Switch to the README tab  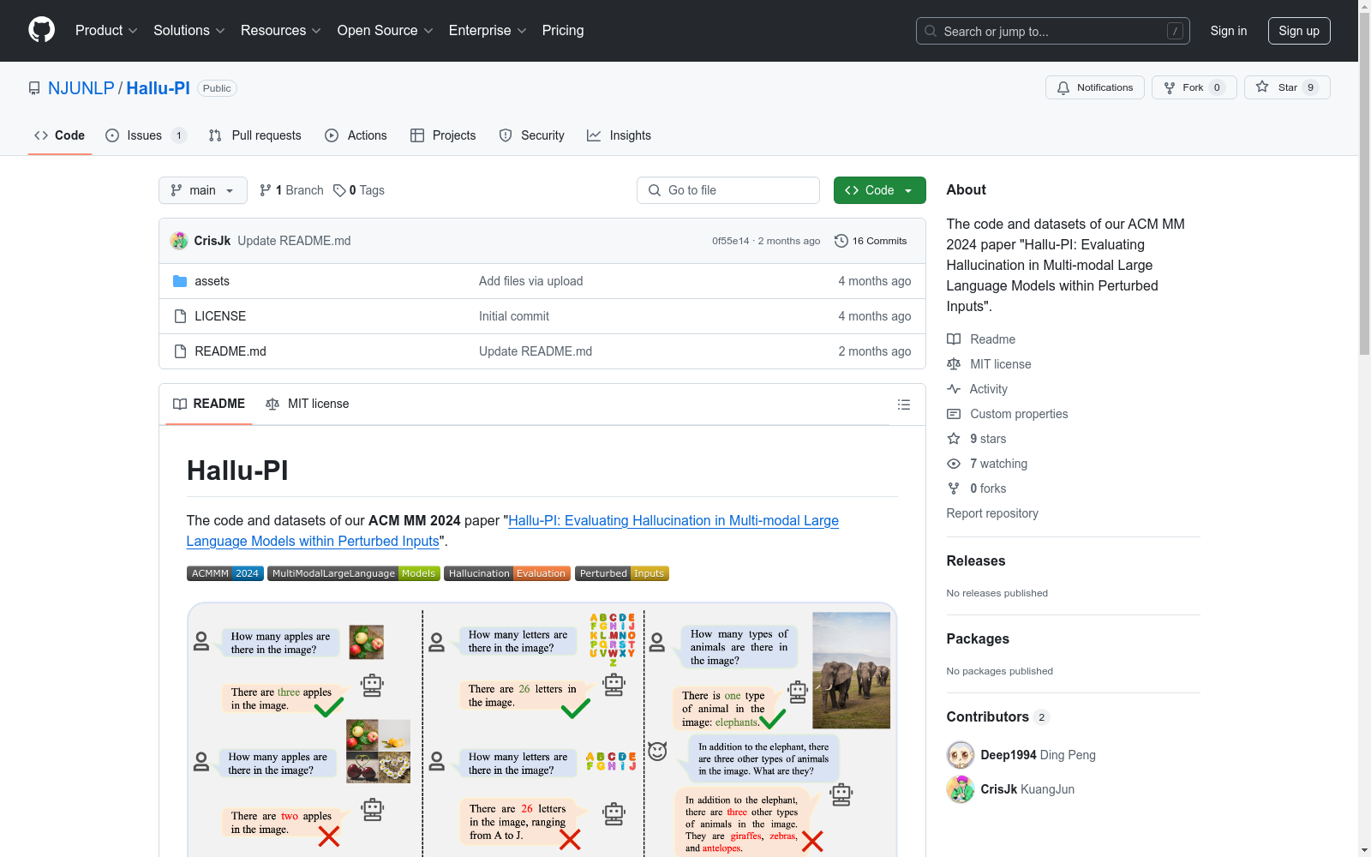pyautogui.click(x=209, y=404)
